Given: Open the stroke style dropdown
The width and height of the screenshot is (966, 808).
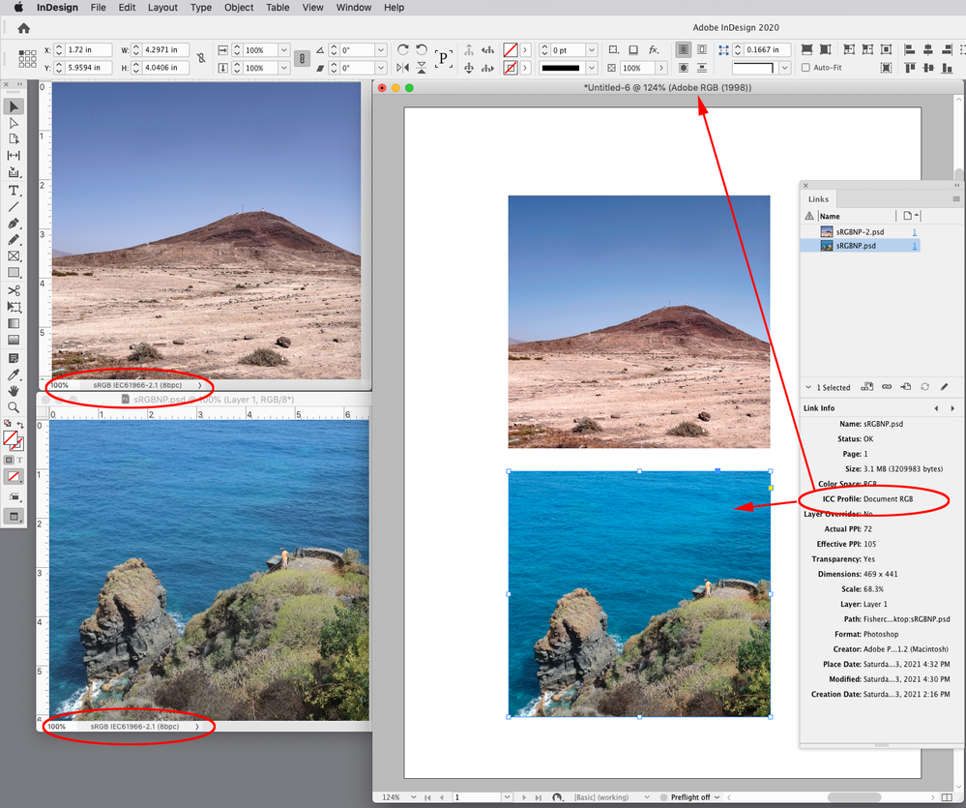Looking at the screenshot, I should (x=592, y=68).
